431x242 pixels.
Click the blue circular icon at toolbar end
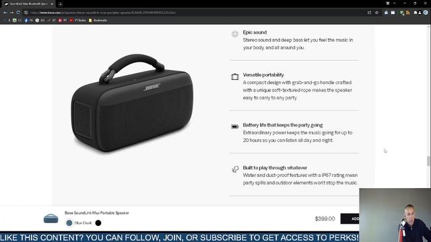pos(426,13)
